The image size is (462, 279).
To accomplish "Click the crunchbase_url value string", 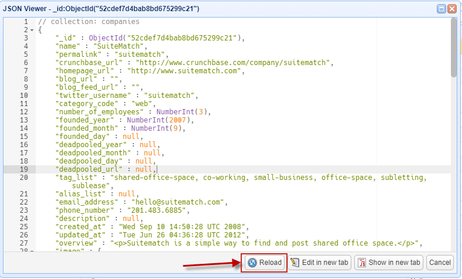I will 232,63.
